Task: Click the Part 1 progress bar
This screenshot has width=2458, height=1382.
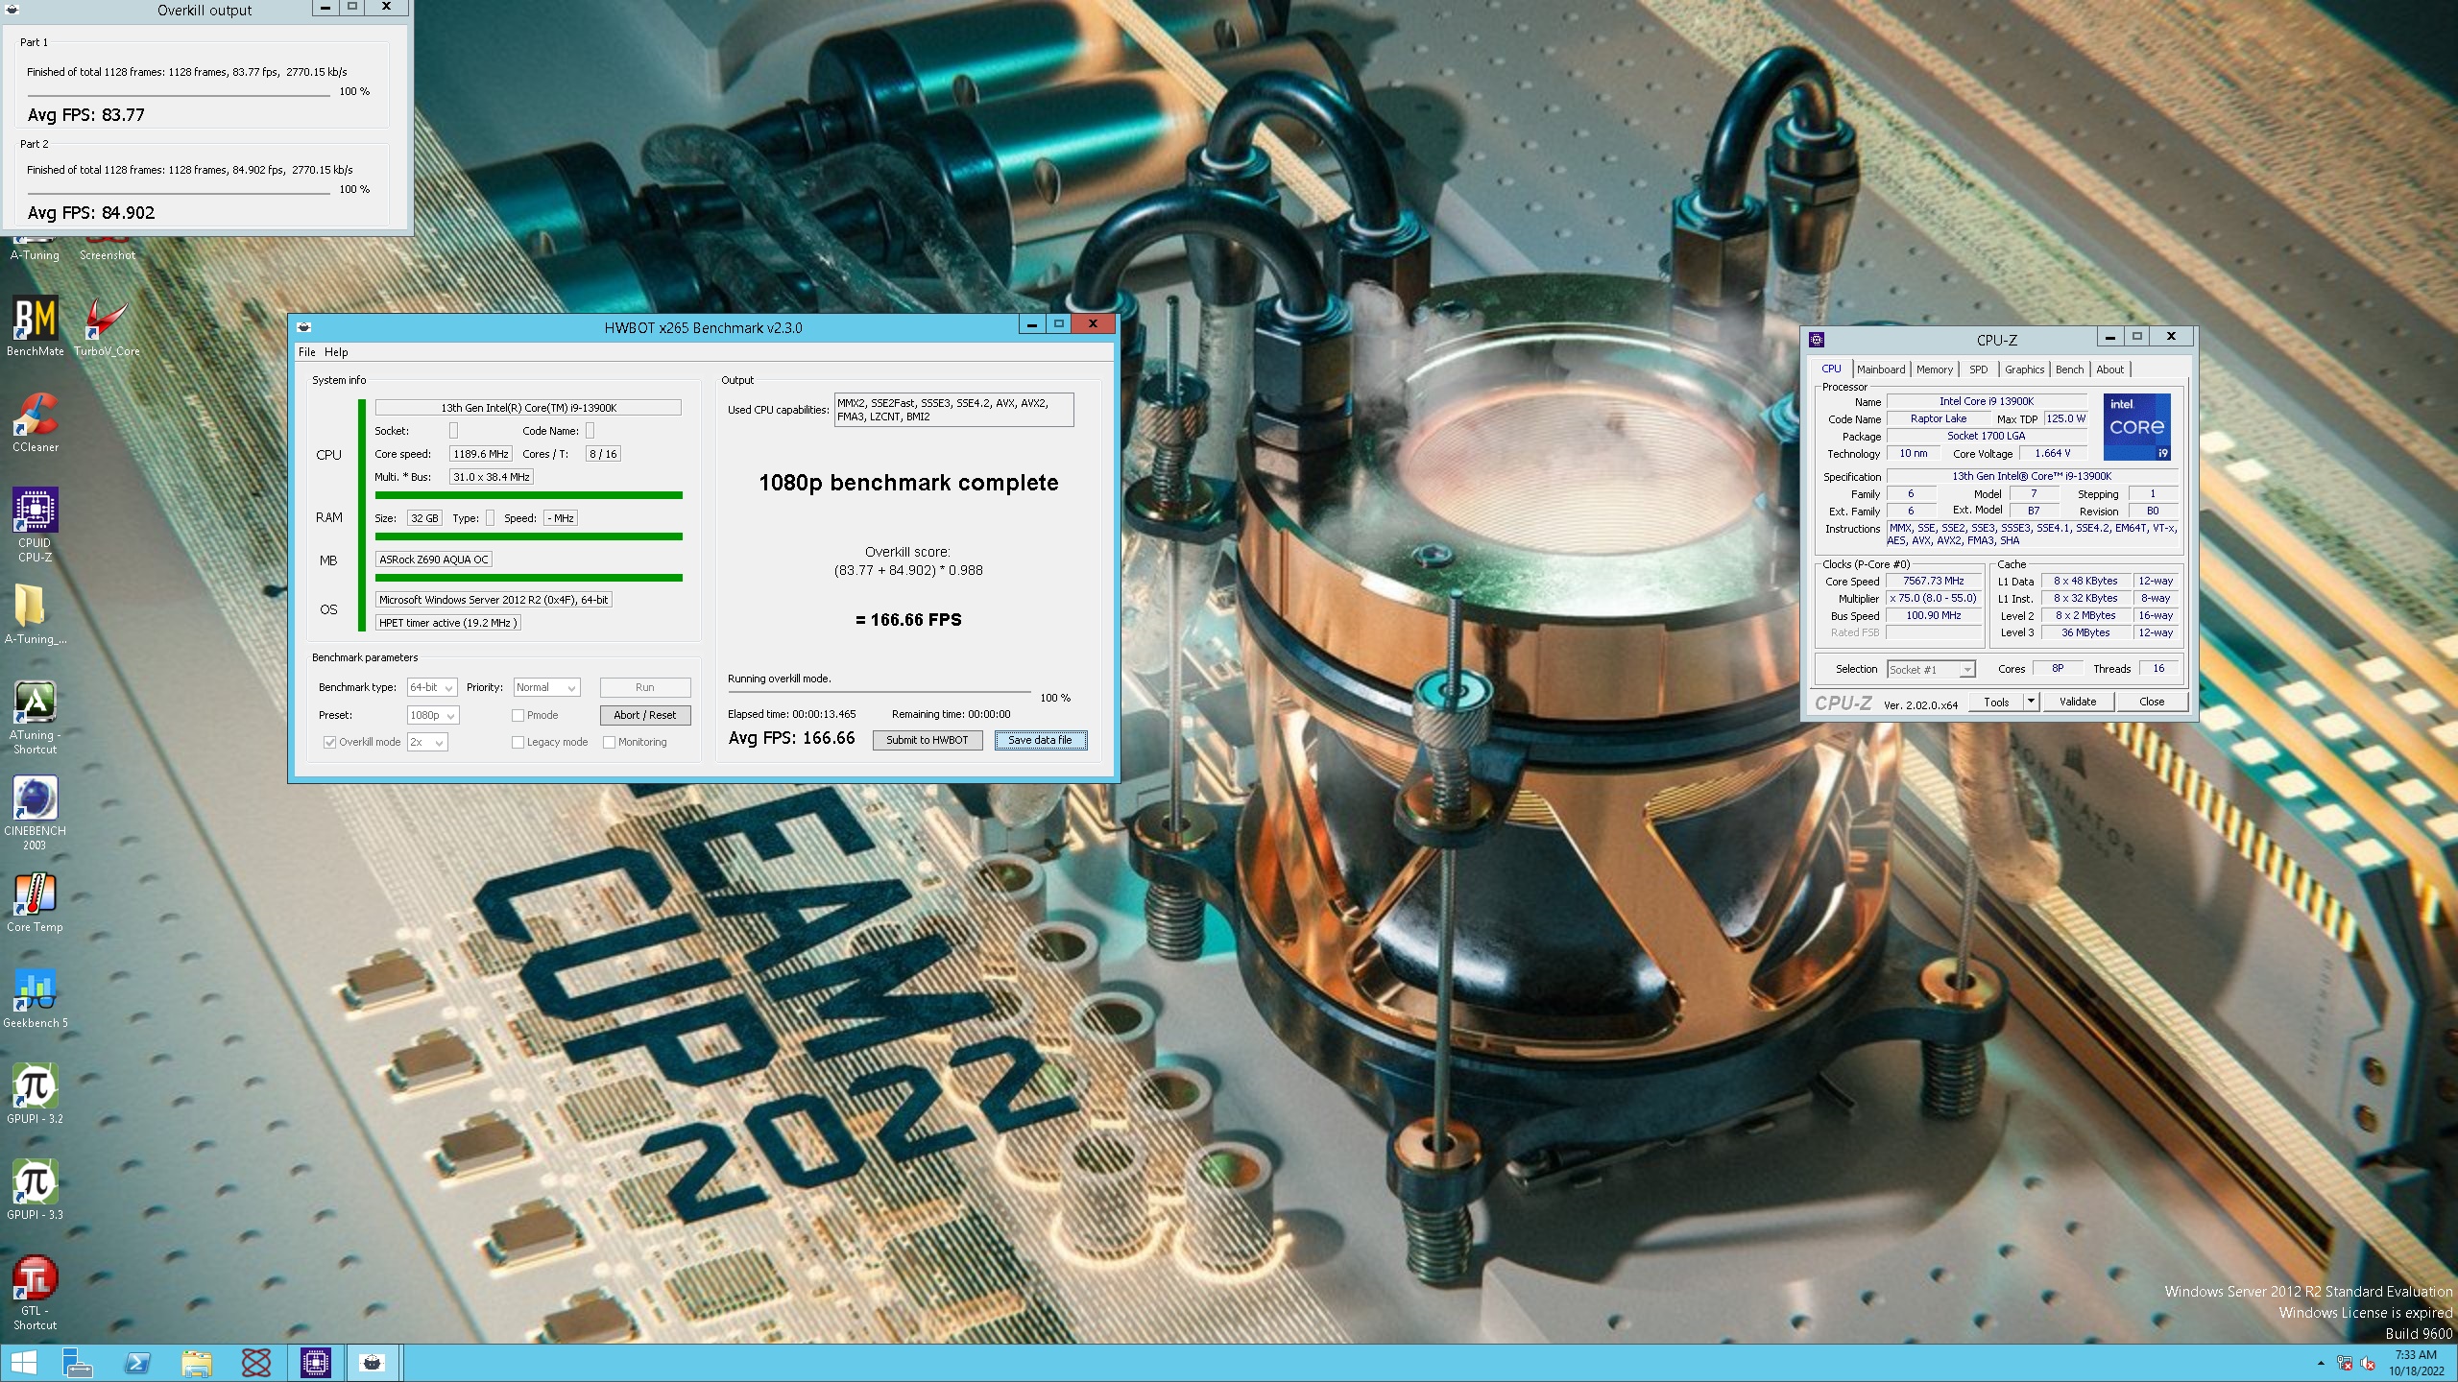Action: pos(179,96)
